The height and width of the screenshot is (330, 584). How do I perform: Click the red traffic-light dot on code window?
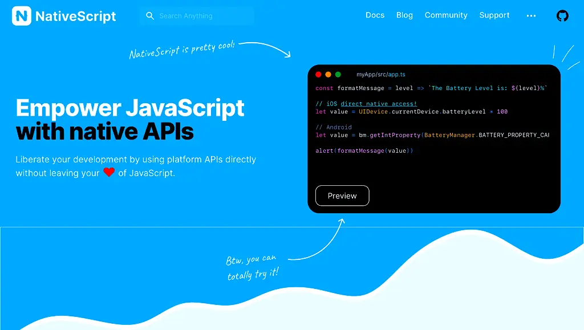(x=318, y=74)
